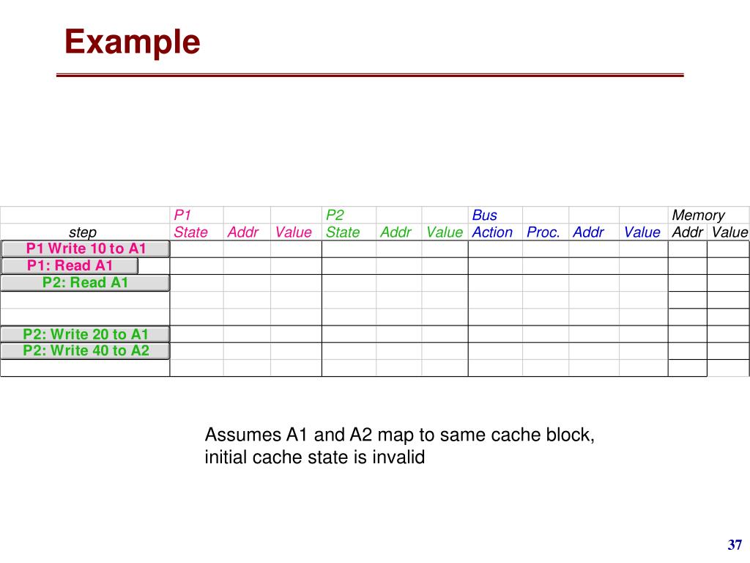
Task: Click the 'Memory' group header
Action: click(698, 215)
